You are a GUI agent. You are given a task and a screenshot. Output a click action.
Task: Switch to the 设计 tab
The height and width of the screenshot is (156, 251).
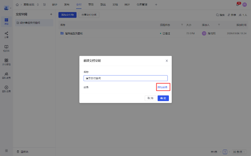coord(55,5)
